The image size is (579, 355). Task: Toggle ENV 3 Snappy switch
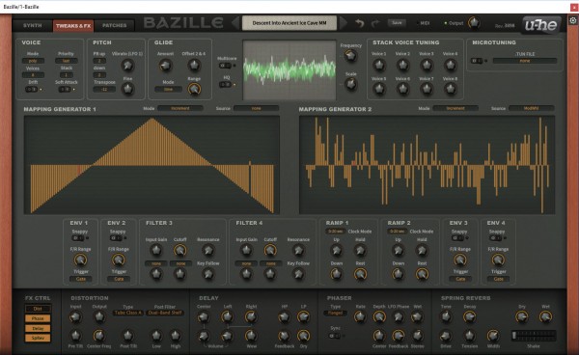[457, 238]
